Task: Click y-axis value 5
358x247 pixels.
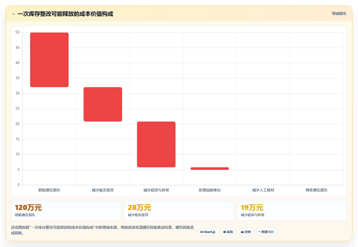Action: coord(19,170)
